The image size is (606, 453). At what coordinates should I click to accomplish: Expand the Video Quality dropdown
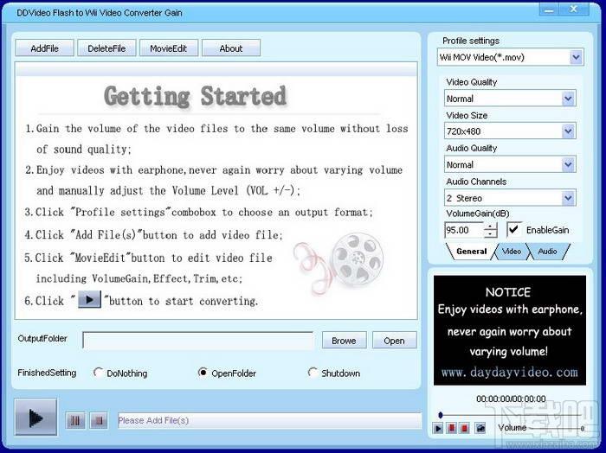pyautogui.click(x=568, y=99)
